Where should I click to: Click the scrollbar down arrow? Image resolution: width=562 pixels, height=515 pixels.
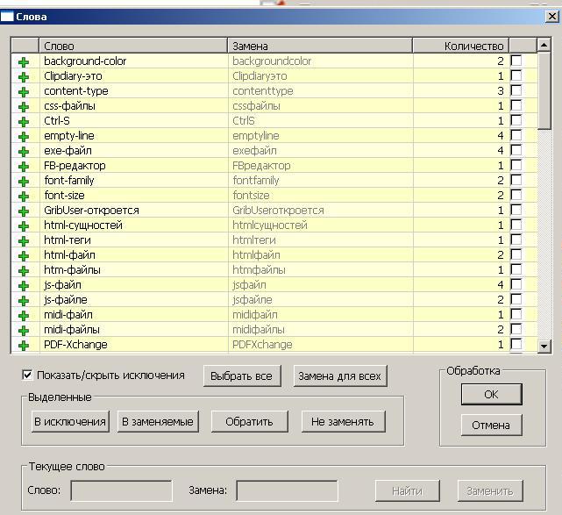(x=544, y=346)
